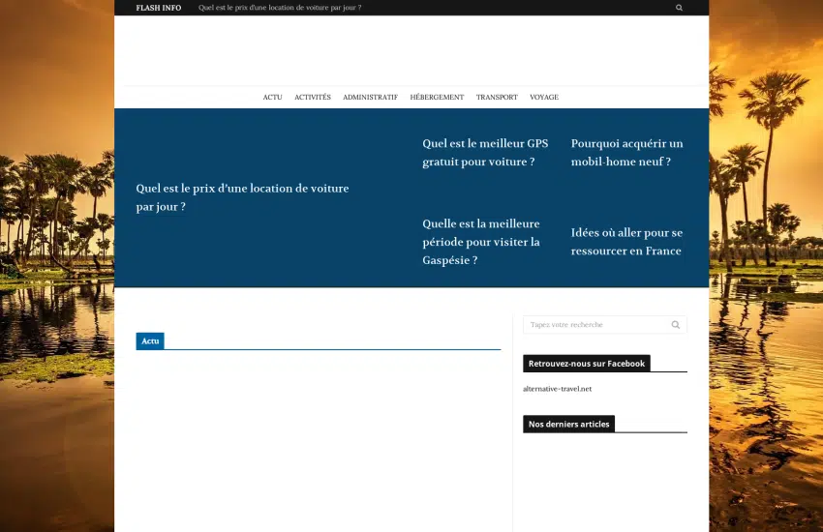Read the article on best free car GPS
Screen dimensions: 823x532
(485, 153)
